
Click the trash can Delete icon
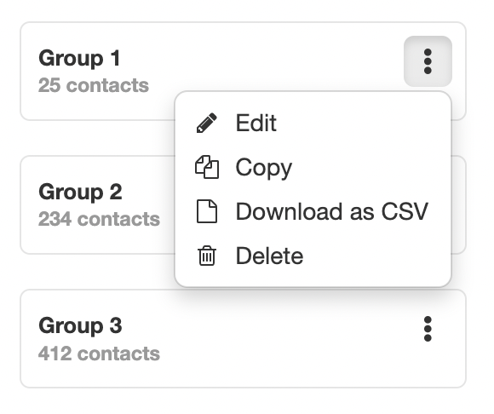(207, 256)
